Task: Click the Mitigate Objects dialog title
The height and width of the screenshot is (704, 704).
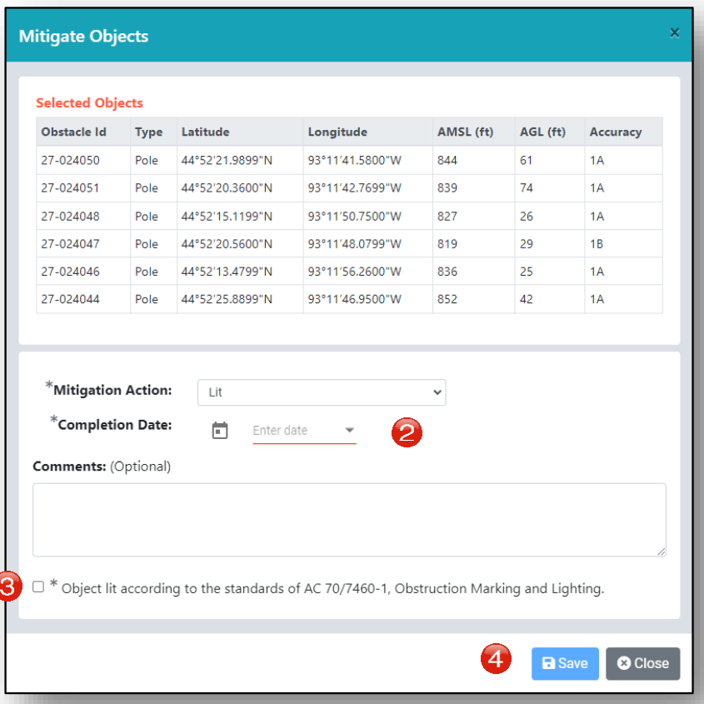Action: pyautogui.click(x=83, y=37)
